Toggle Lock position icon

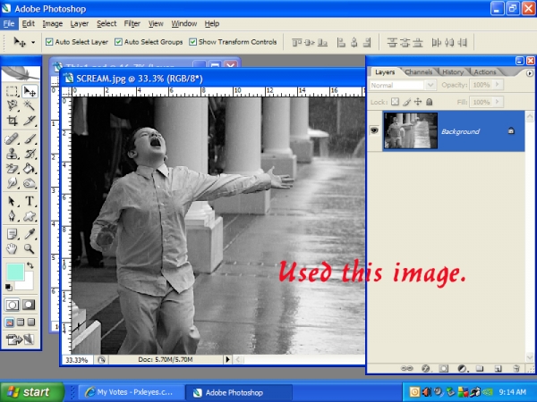pos(418,102)
